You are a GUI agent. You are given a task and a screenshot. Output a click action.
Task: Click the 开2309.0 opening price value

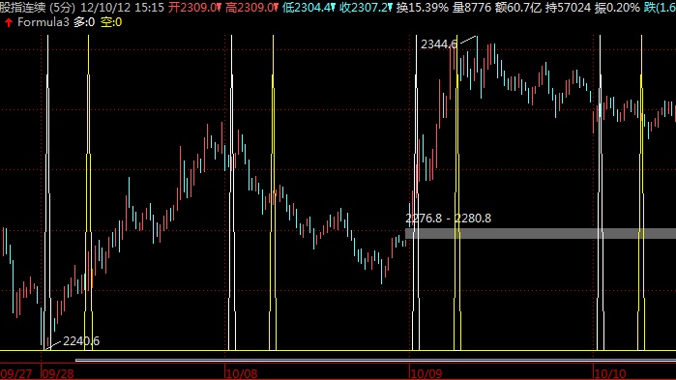click(194, 8)
